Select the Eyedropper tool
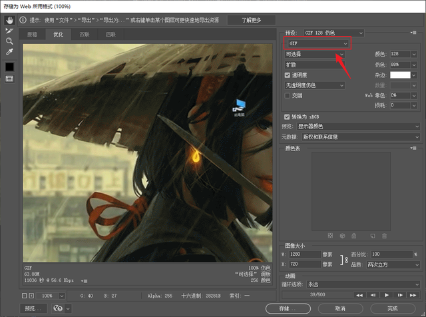 pyautogui.click(x=9, y=52)
